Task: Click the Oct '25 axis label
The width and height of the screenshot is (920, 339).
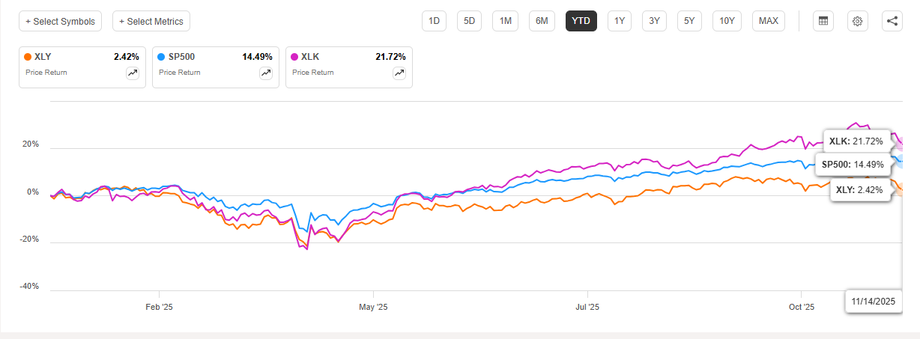Action: 802,307
